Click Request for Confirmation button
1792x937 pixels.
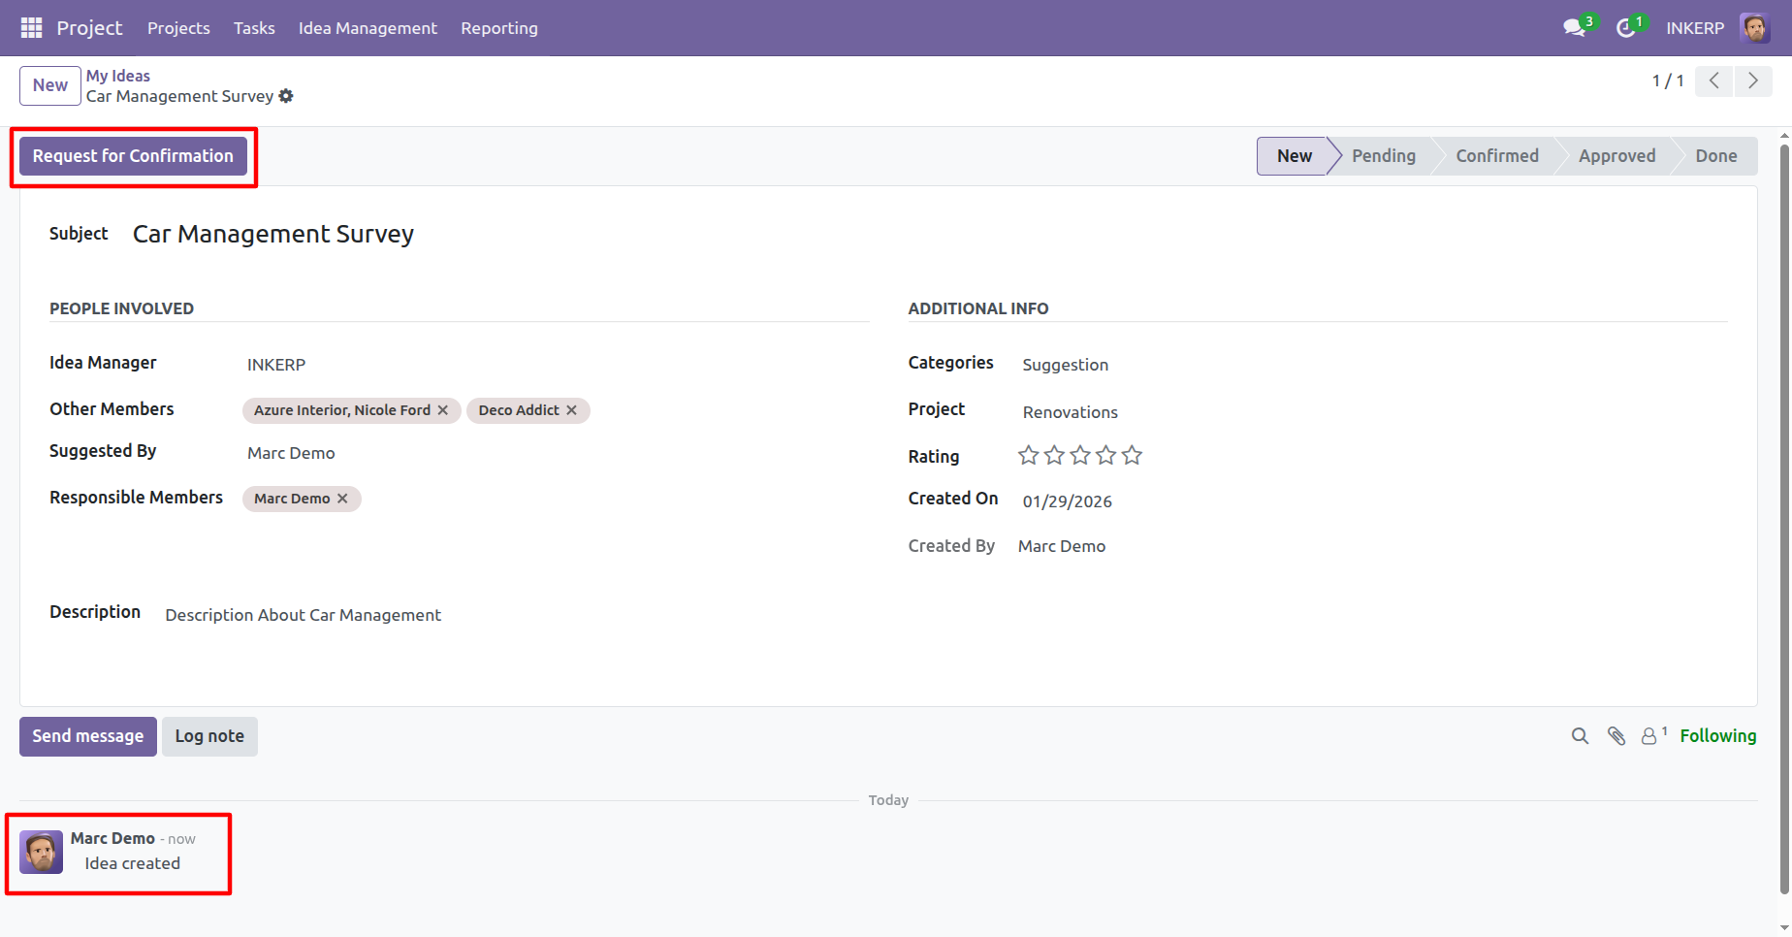click(x=133, y=156)
